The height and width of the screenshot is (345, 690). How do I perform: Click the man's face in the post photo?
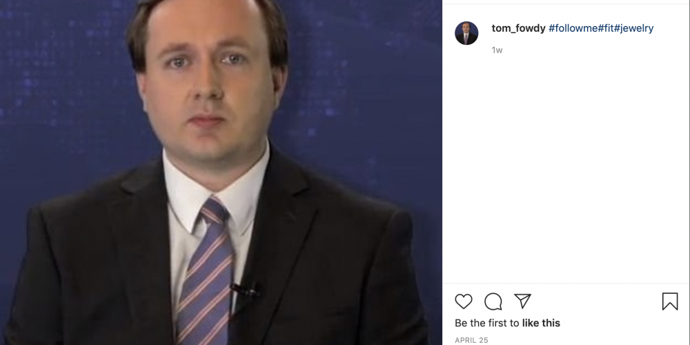(x=207, y=81)
